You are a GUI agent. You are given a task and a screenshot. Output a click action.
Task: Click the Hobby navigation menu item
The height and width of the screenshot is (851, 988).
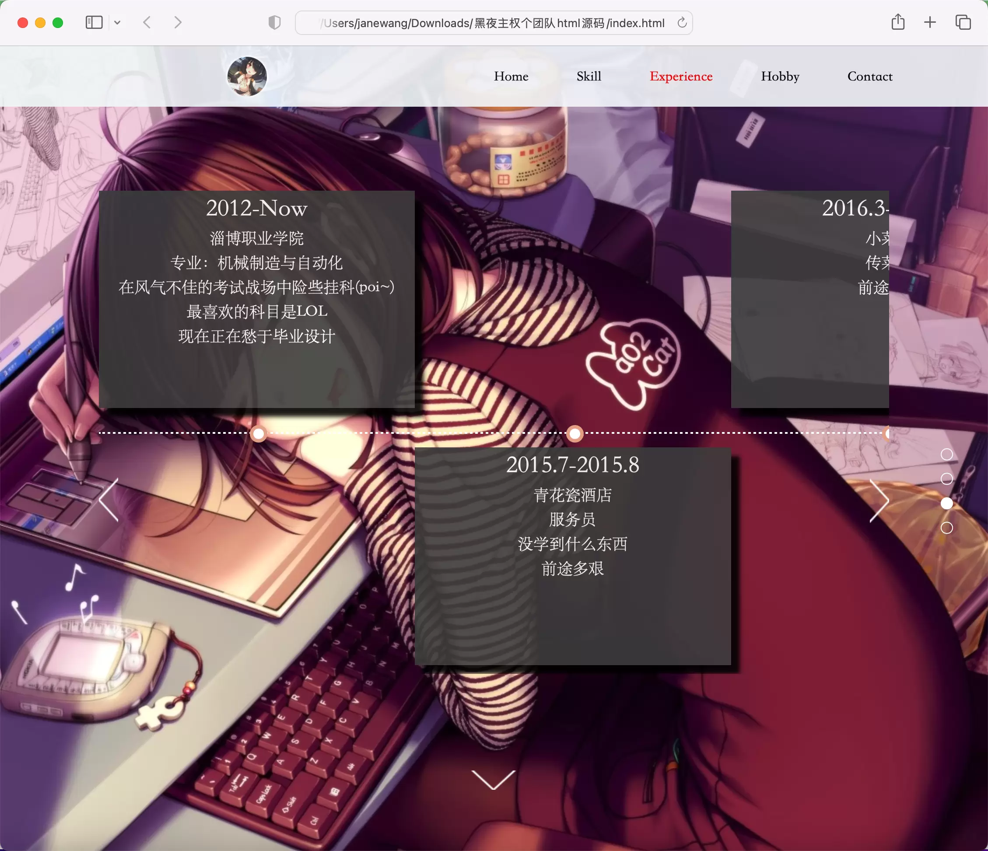point(780,76)
